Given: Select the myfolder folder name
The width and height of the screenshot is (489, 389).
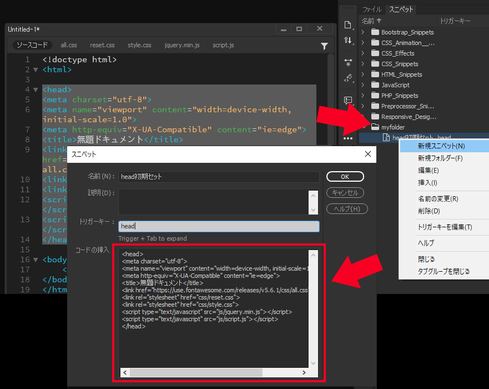Looking at the screenshot, I should tap(393, 127).
